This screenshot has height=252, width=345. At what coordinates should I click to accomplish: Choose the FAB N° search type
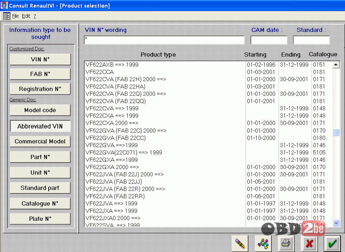40,74
